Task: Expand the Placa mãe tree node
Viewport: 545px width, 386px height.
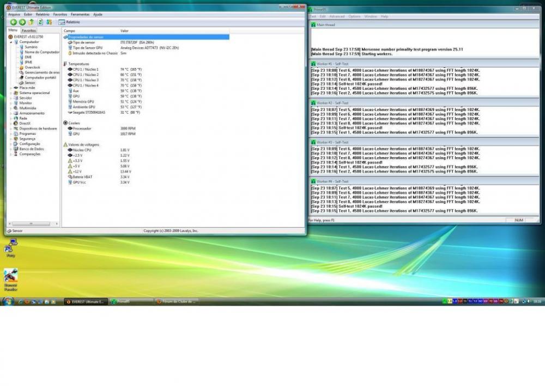Action: click(x=11, y=88)
